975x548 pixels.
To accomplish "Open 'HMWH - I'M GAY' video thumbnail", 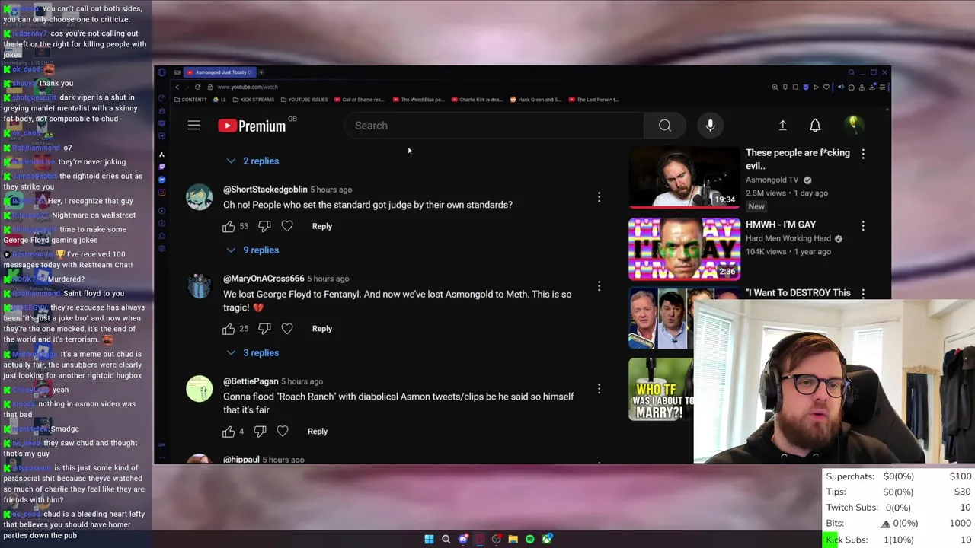I will (684, 249).
